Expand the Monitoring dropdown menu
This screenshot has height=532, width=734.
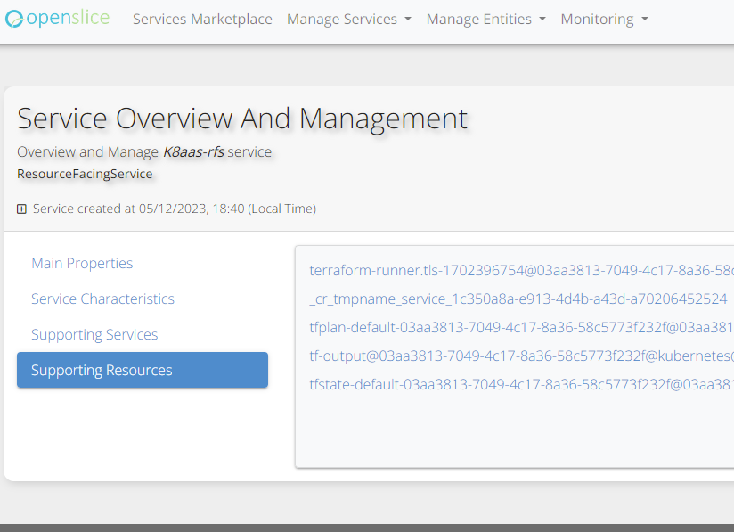(604, 19)
